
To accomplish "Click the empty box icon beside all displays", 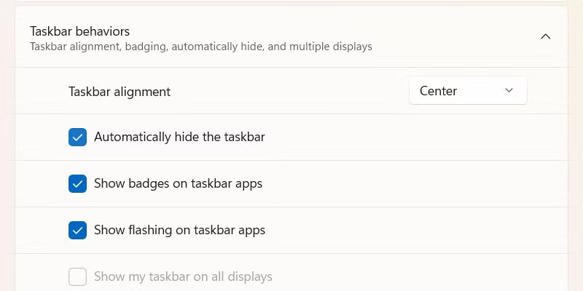I will coord(78,276).
